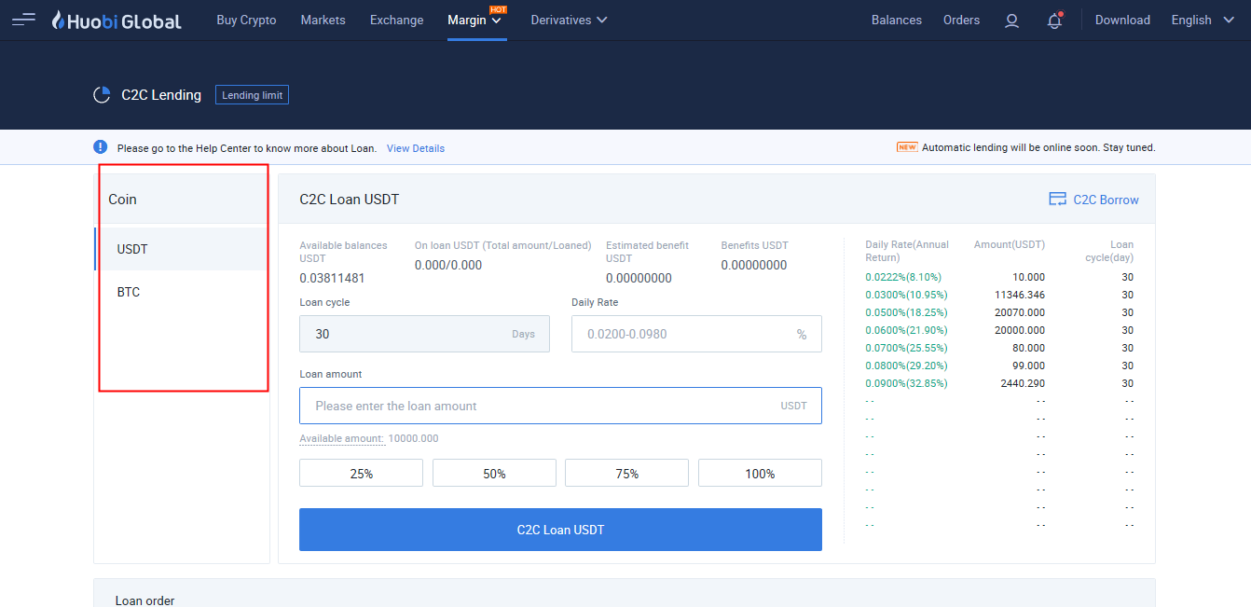Open the Download page

1122,20
